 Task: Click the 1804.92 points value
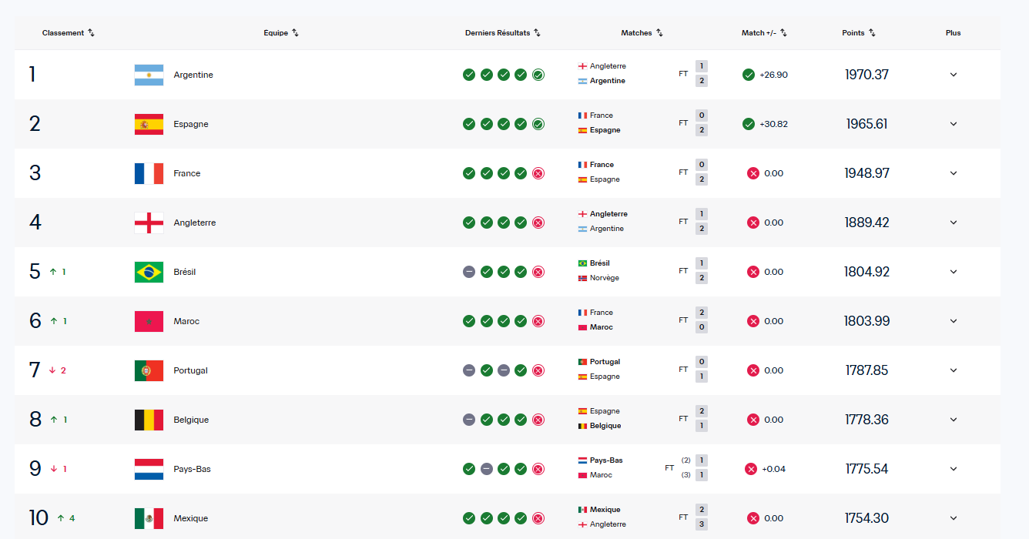pos(866,272)
